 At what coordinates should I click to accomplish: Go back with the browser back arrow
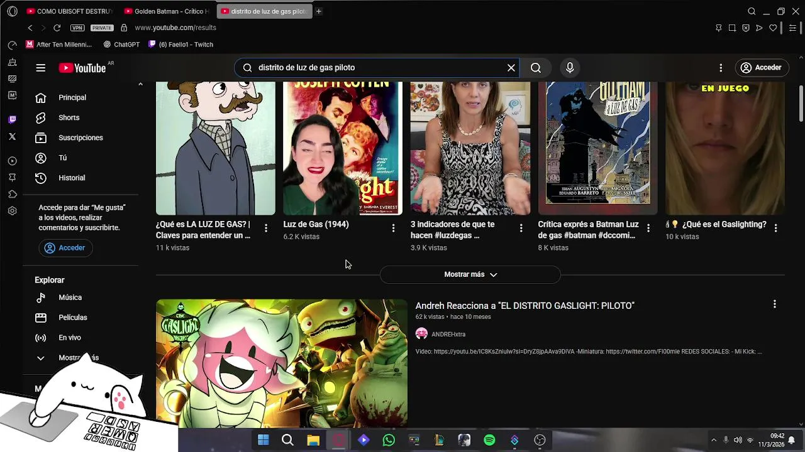(x=30, y=28)
